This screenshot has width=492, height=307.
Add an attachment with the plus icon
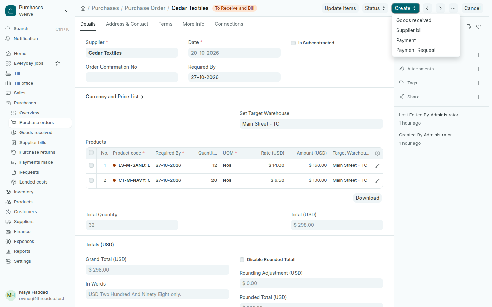479,69
